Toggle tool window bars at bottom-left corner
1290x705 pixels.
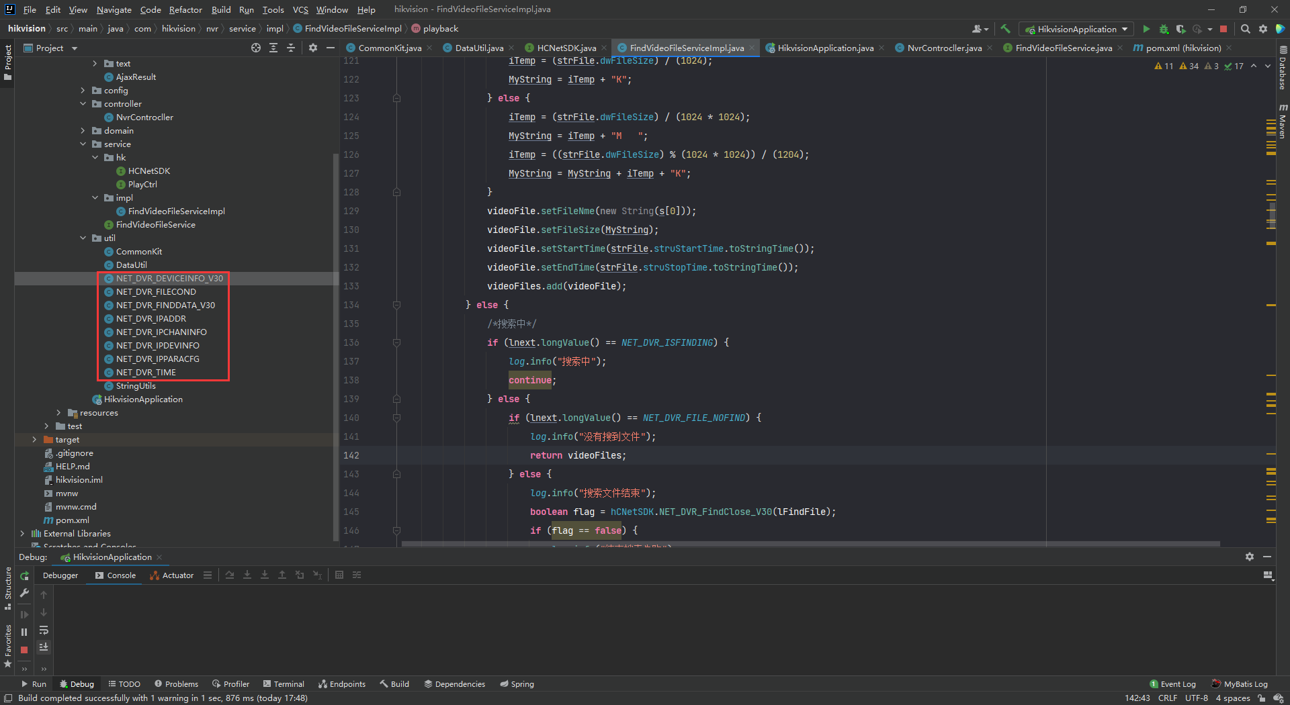coord(7,698)
